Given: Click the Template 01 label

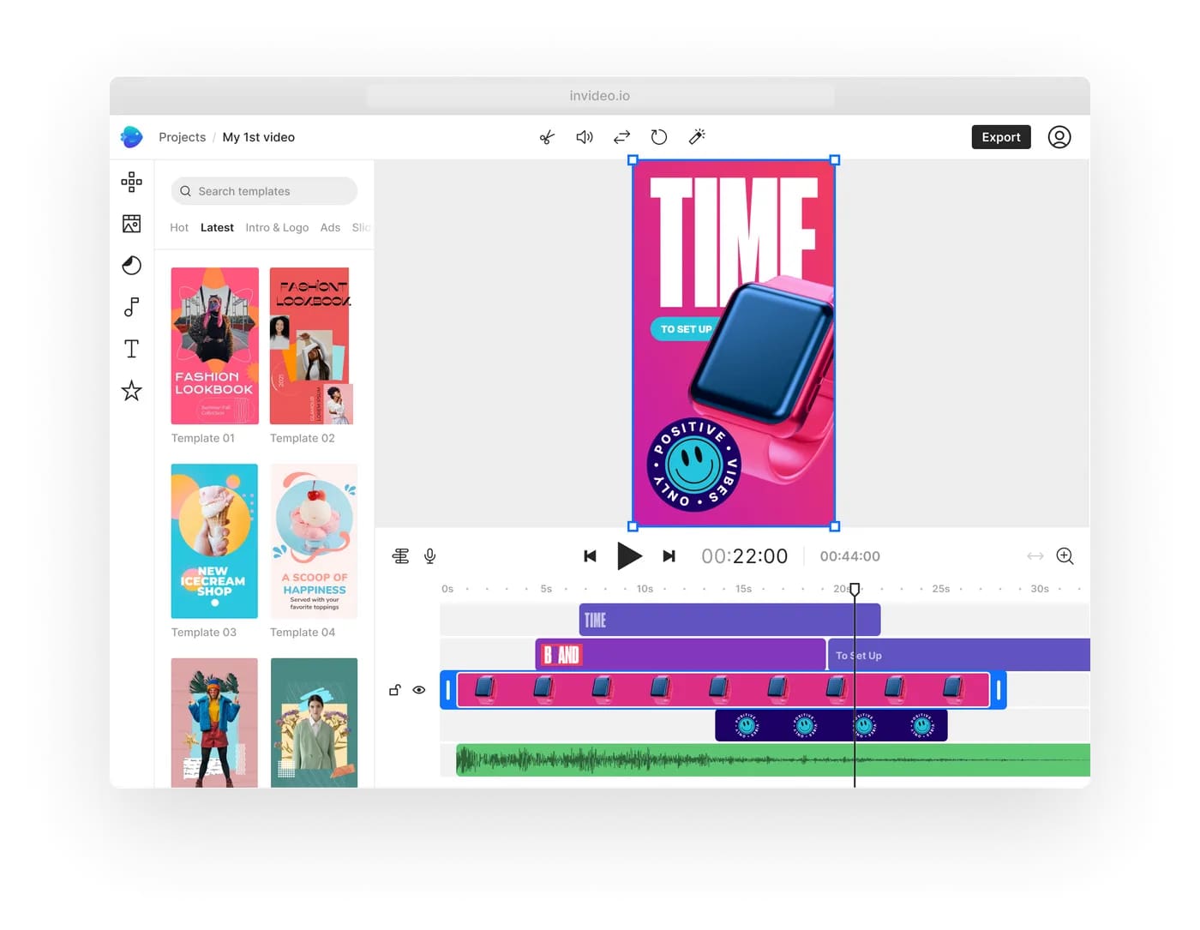Looking at the screenshot, I should (x=203, y=438).
